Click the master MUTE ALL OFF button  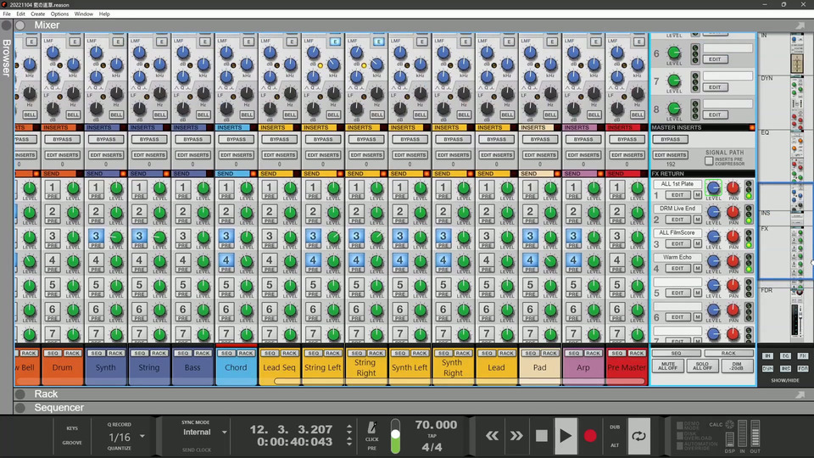(x=669, y=366)
